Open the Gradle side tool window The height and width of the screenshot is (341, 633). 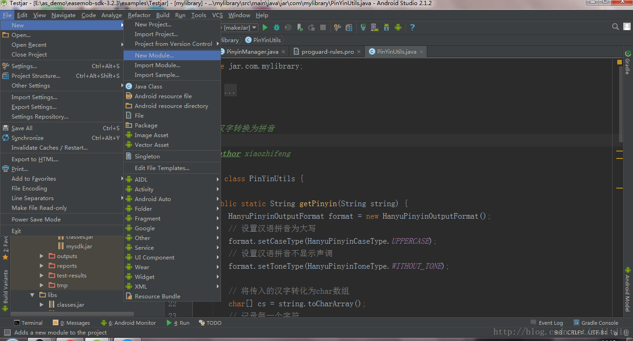coord(628,62)
